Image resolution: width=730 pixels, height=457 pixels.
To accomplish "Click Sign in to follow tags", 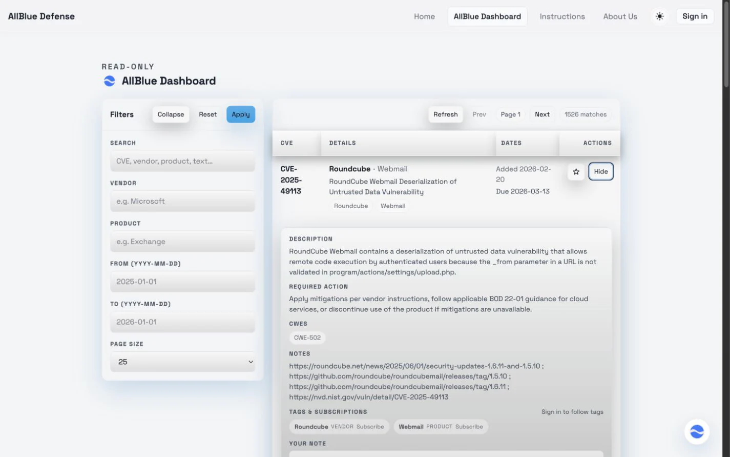I will (x=572, y=412).
